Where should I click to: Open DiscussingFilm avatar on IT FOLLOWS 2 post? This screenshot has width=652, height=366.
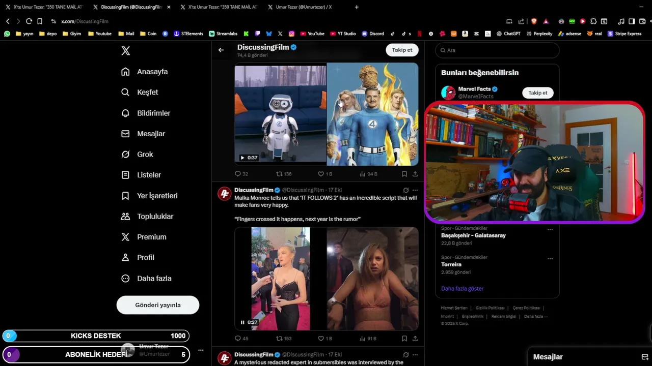pyautogui.click(x=225, y=194)
